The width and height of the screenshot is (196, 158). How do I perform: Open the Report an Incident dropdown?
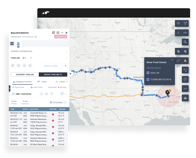coord(55,66)
